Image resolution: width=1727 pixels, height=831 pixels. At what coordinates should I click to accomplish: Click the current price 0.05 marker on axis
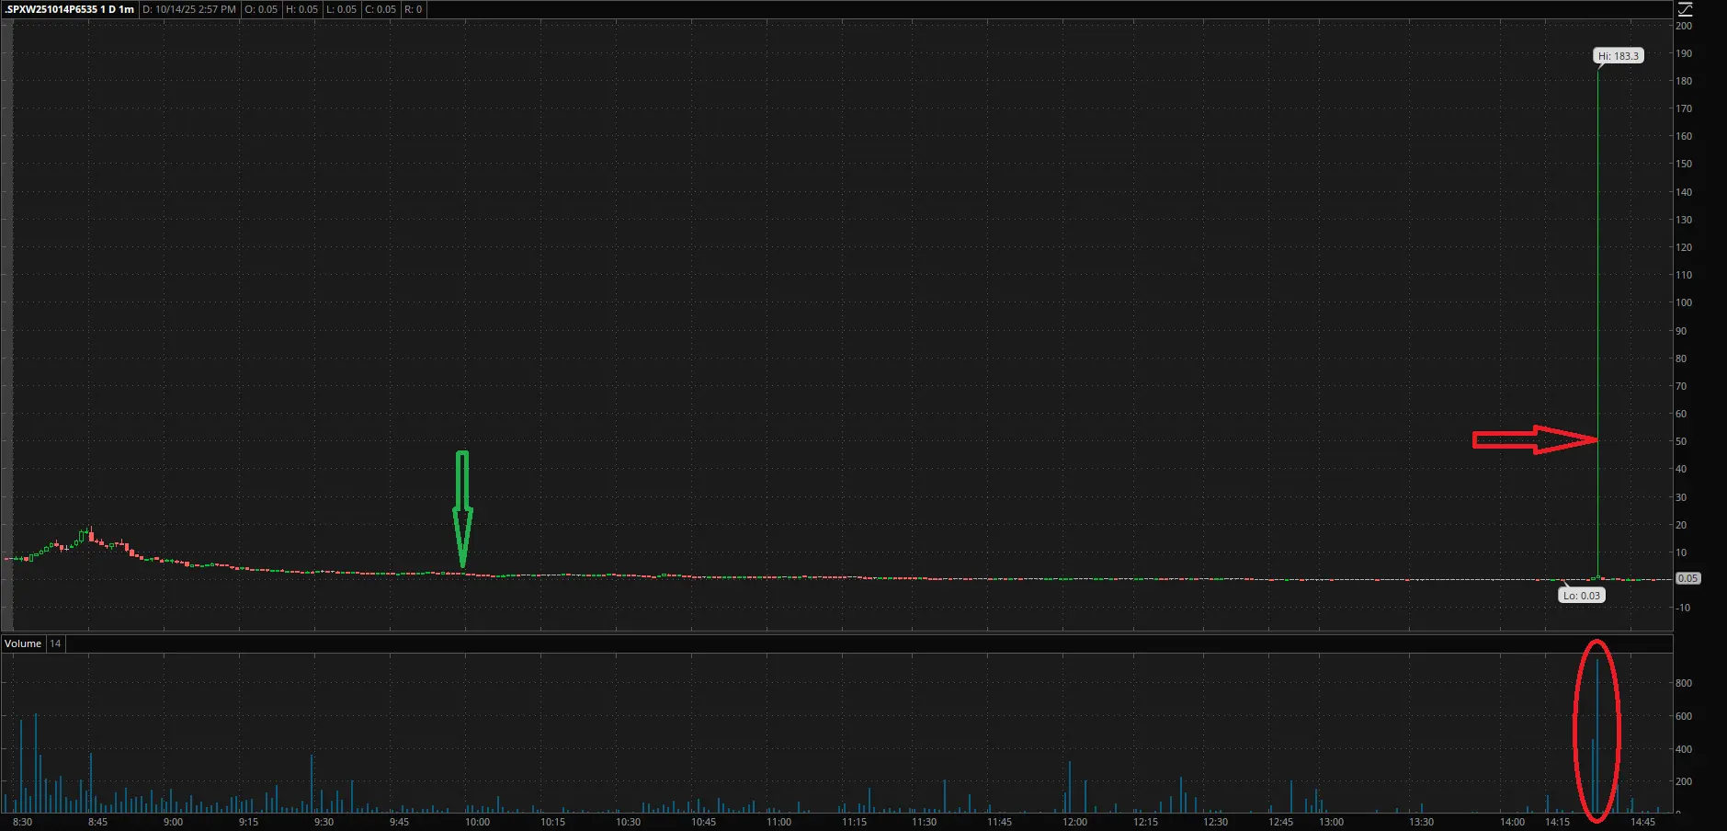(1687, 578)
